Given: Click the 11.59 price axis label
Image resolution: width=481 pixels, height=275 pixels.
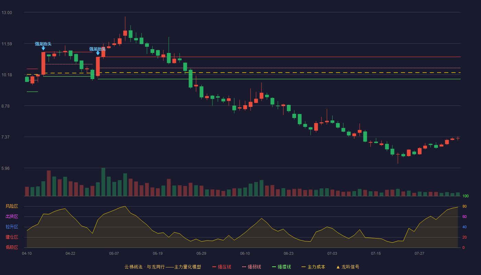Looking at the screenshot, I should click(x=7, y=44).
